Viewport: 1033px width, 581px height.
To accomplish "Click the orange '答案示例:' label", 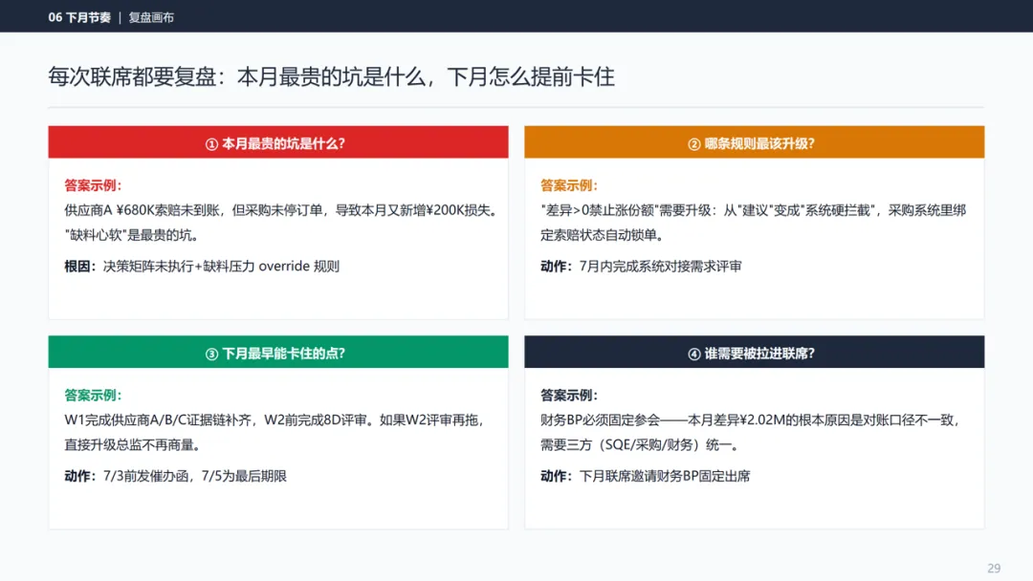I will click(569, 185).
